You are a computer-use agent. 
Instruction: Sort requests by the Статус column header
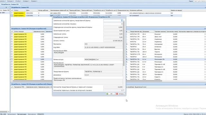click(19, 10)
